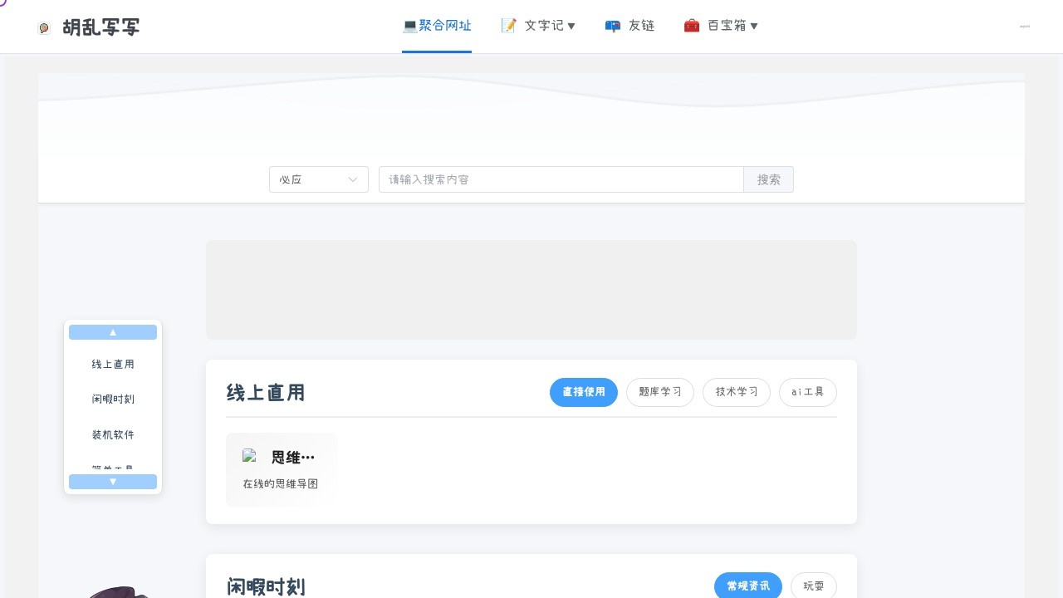Select the ai工具 tab
The height and width of the screenshot is (598, 1063).
coord(807,392)
